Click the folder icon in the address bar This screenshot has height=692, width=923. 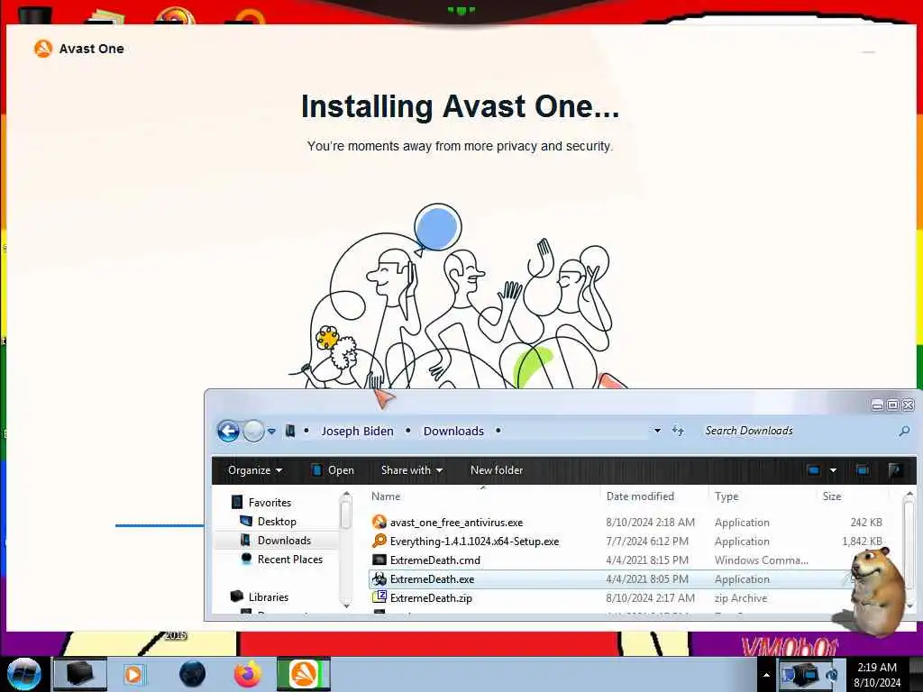pos(290,431)
